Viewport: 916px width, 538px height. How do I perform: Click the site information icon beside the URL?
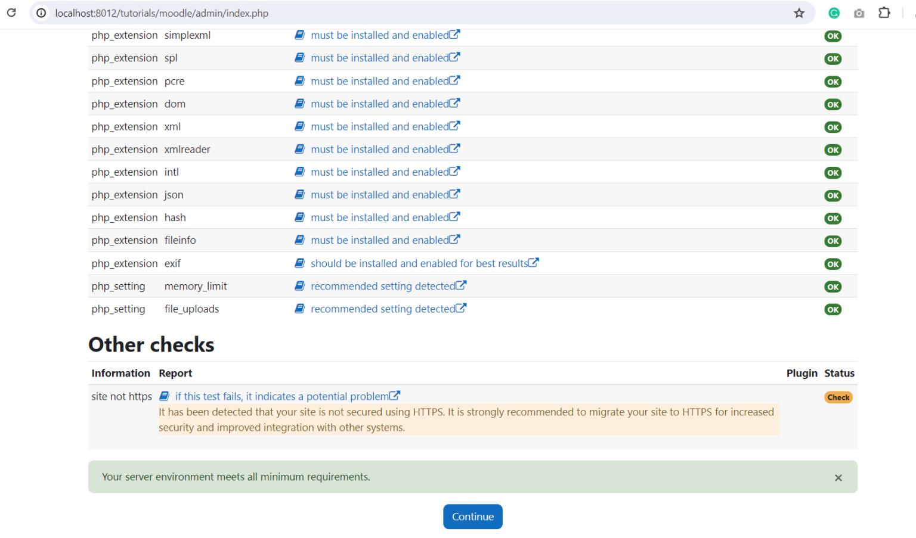40,13
